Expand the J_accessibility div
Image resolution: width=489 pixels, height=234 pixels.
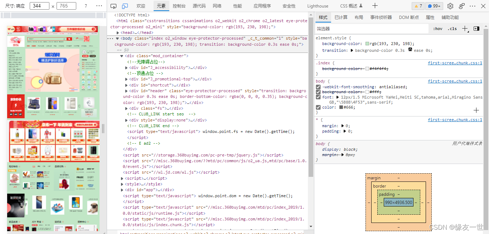coord(126,68)
